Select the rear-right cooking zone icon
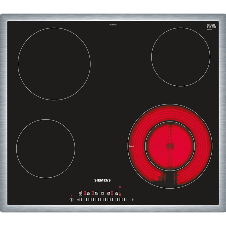Screen dimensions: 226x226 (x=109, y=193)
